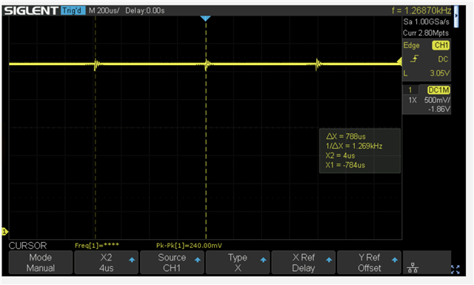This screenshot has height=285, width=474.
Task: Click the X1 = -784us readout
Action: (x=345, y=165)
